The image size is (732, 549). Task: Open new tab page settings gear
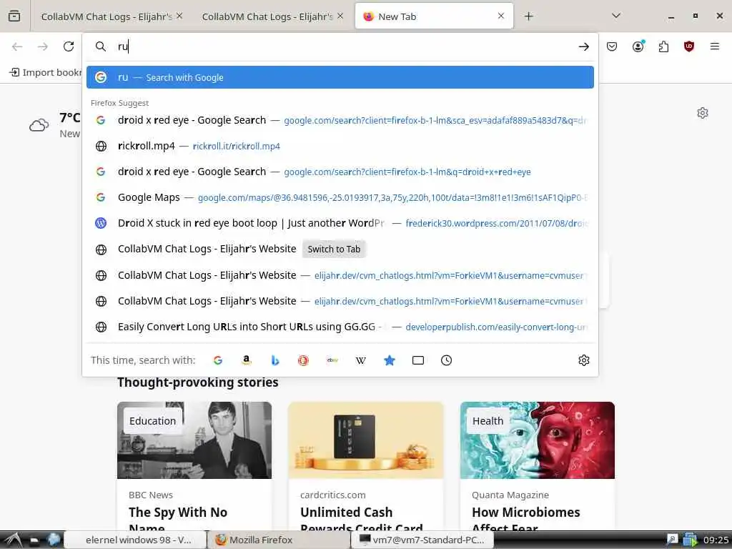coord(703,113)
